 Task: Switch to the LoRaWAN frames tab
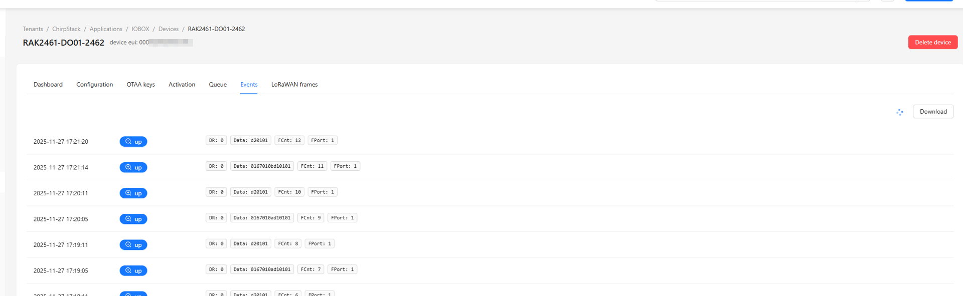pos(294,84)
